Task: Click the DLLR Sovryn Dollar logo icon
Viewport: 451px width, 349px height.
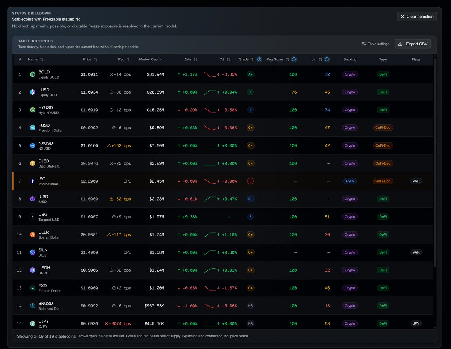Action: pyautogui.click(x=33, y=234)
